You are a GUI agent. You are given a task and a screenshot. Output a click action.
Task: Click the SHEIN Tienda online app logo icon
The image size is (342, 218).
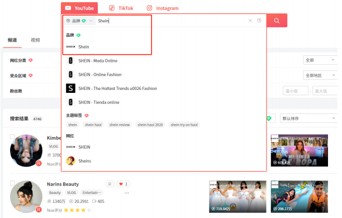(70, 102)
